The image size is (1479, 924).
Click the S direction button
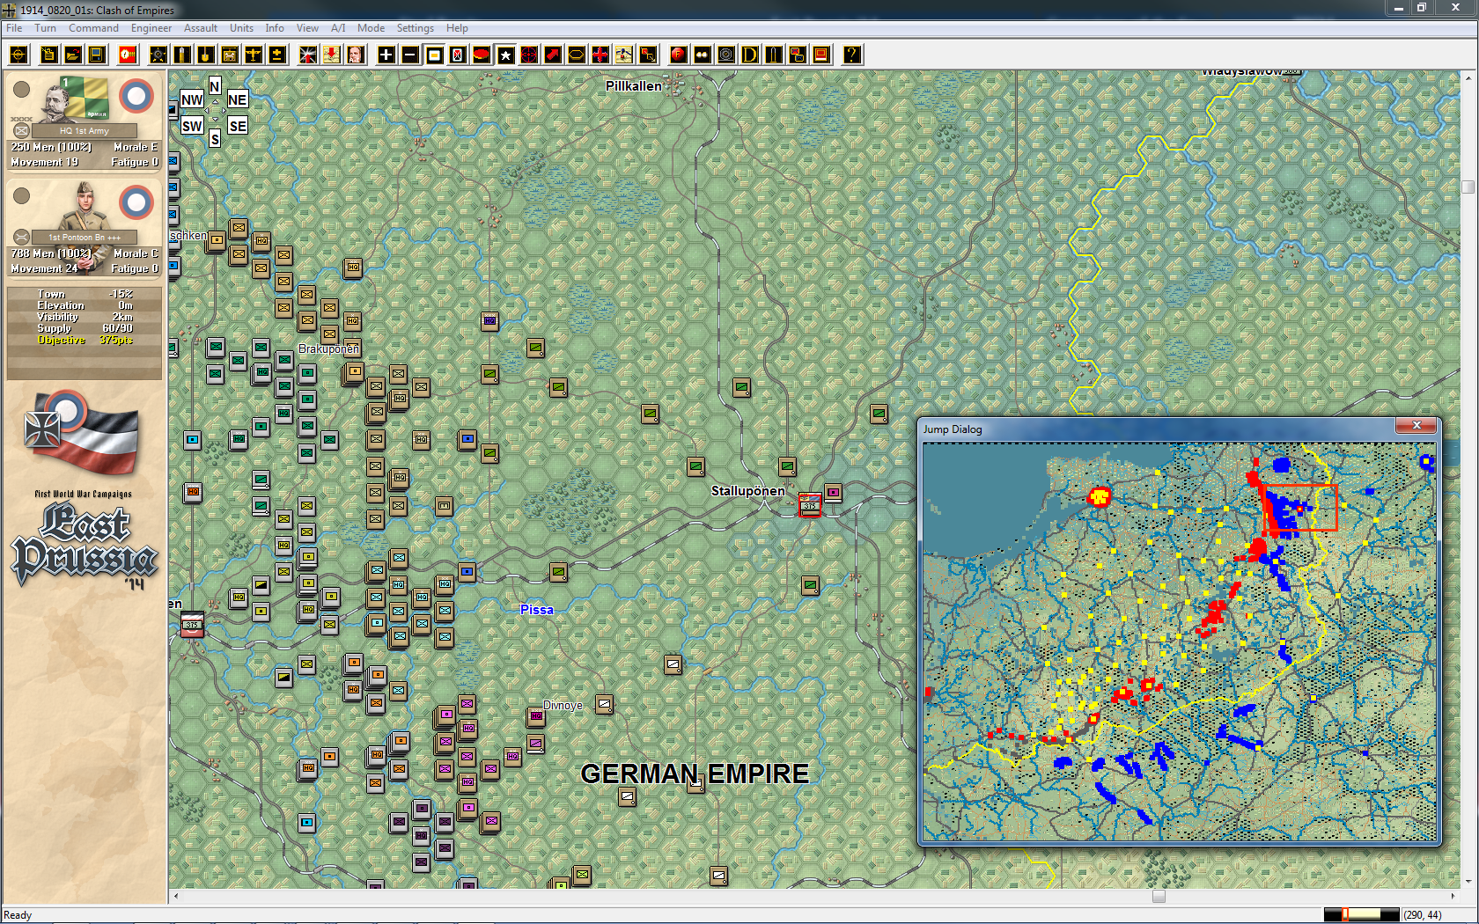(x=215, y=139)
